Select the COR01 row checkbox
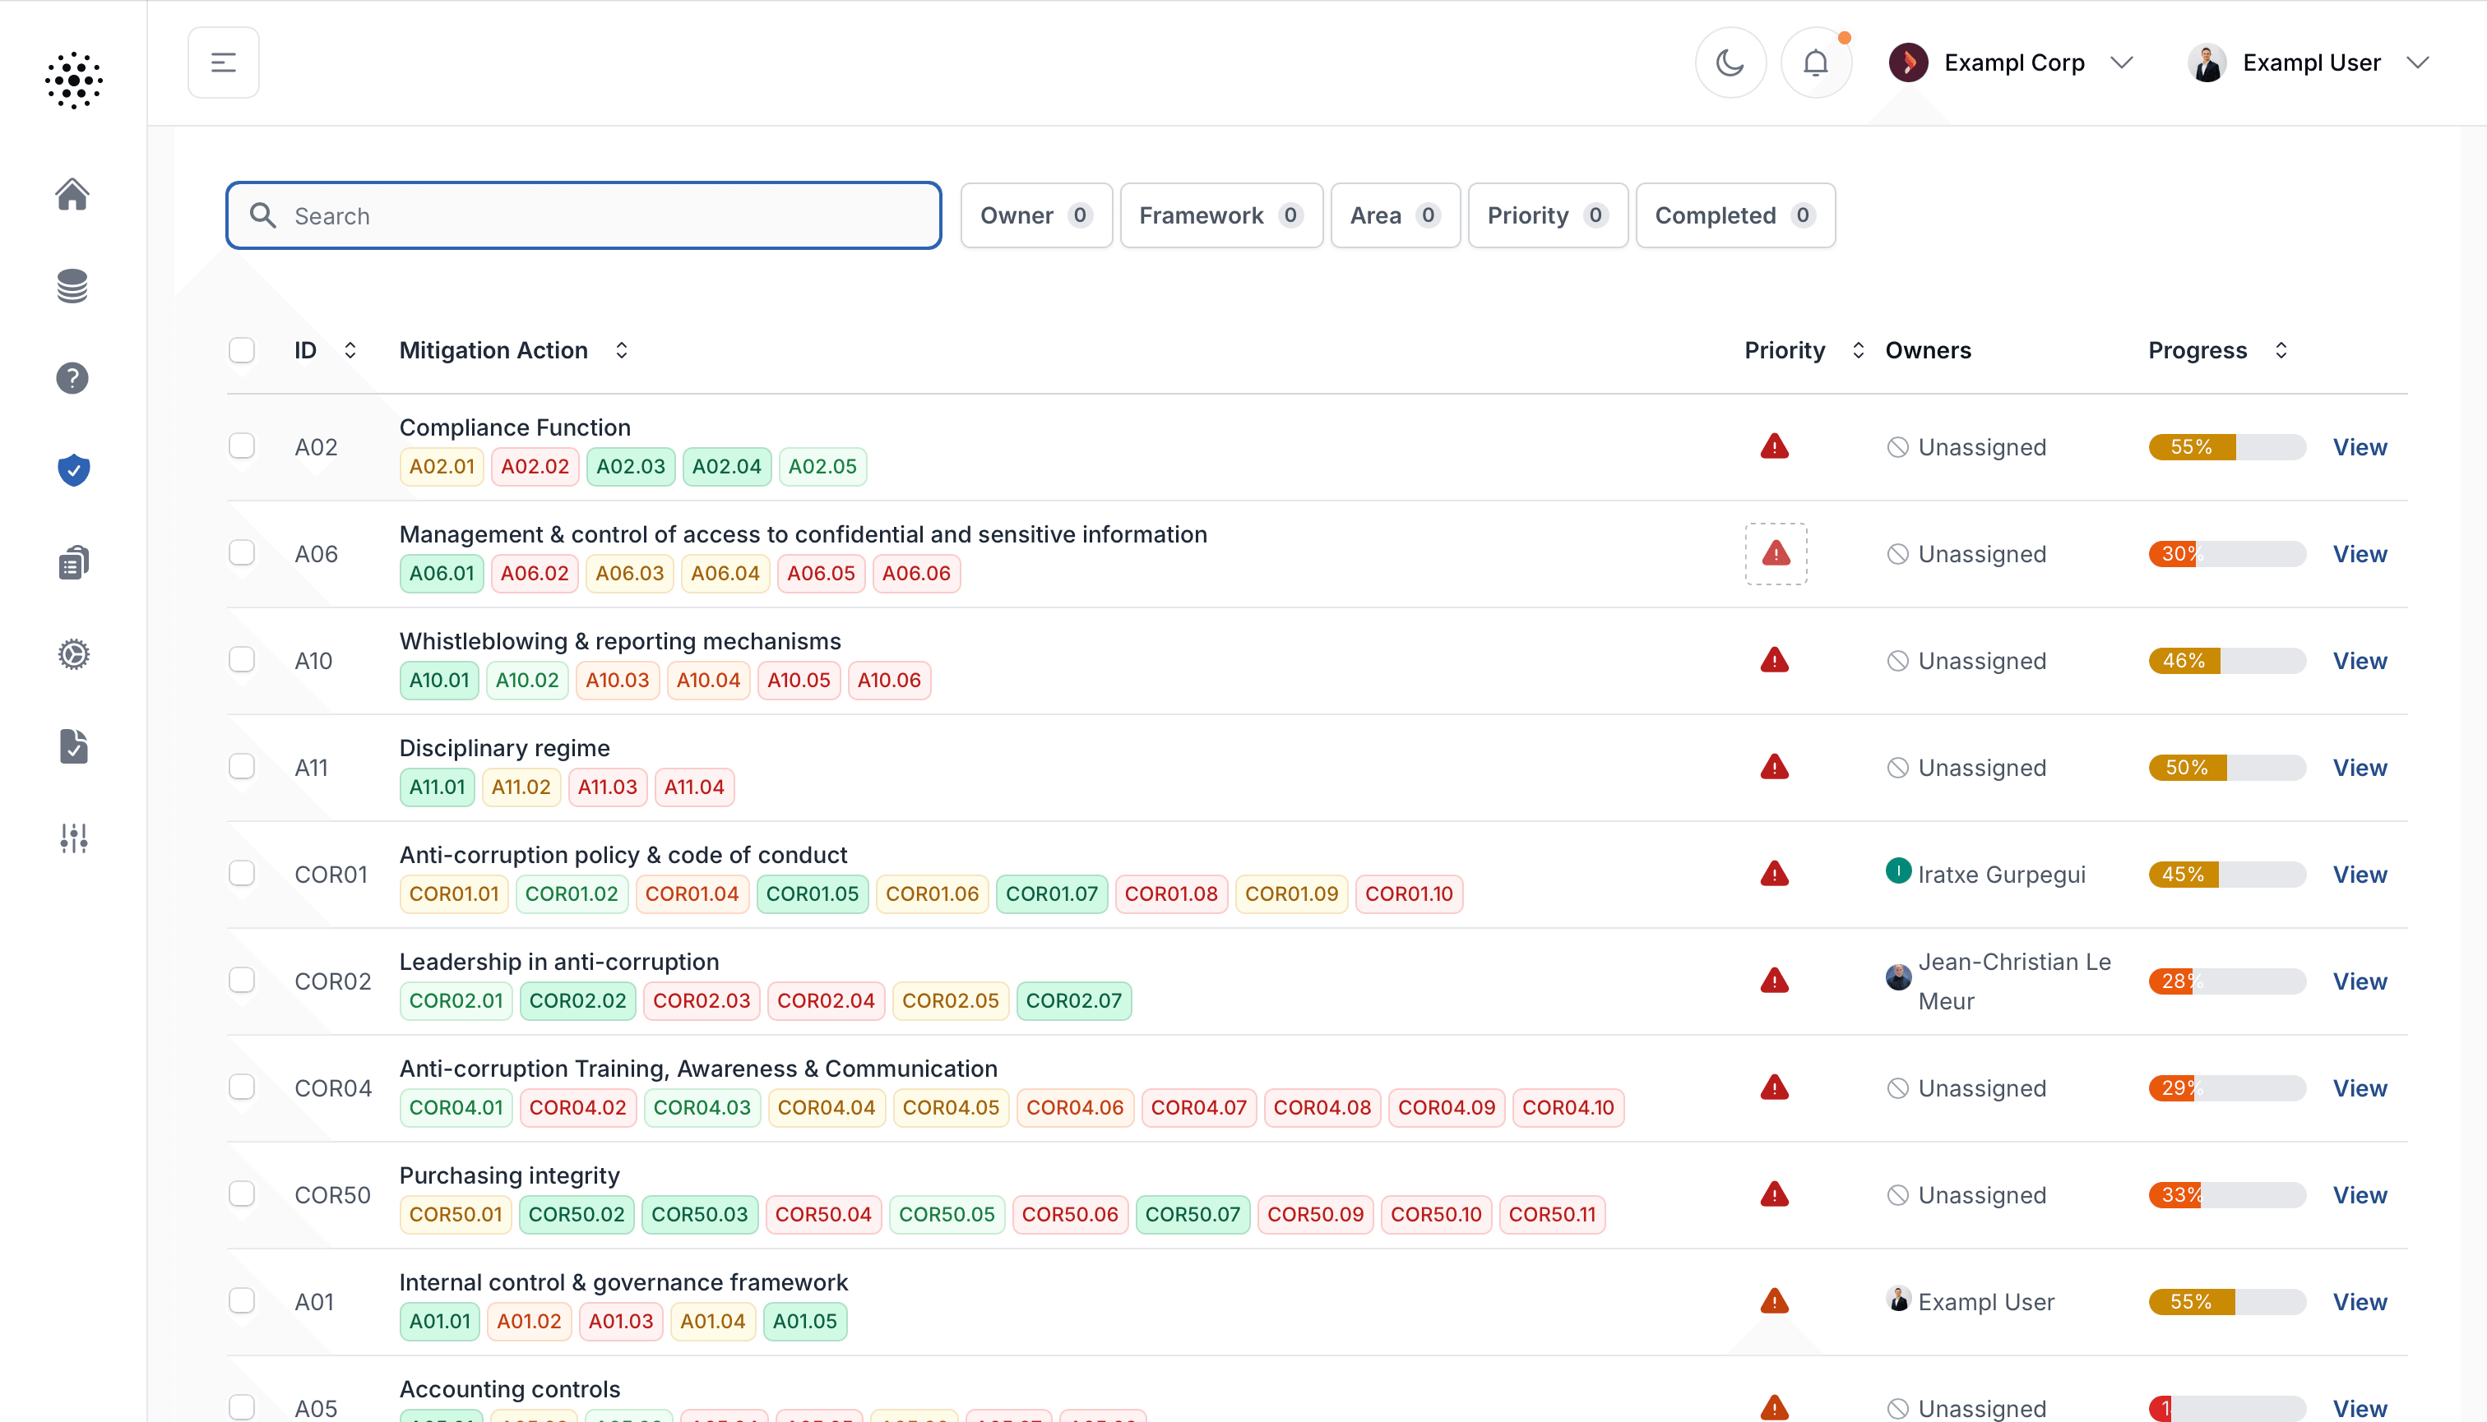Viewport: 2487px width, 1422px height. pyautogui.click(x=241, y=873)
